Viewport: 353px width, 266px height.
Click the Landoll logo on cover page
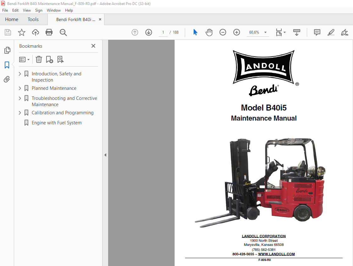[x=263, y=67]
